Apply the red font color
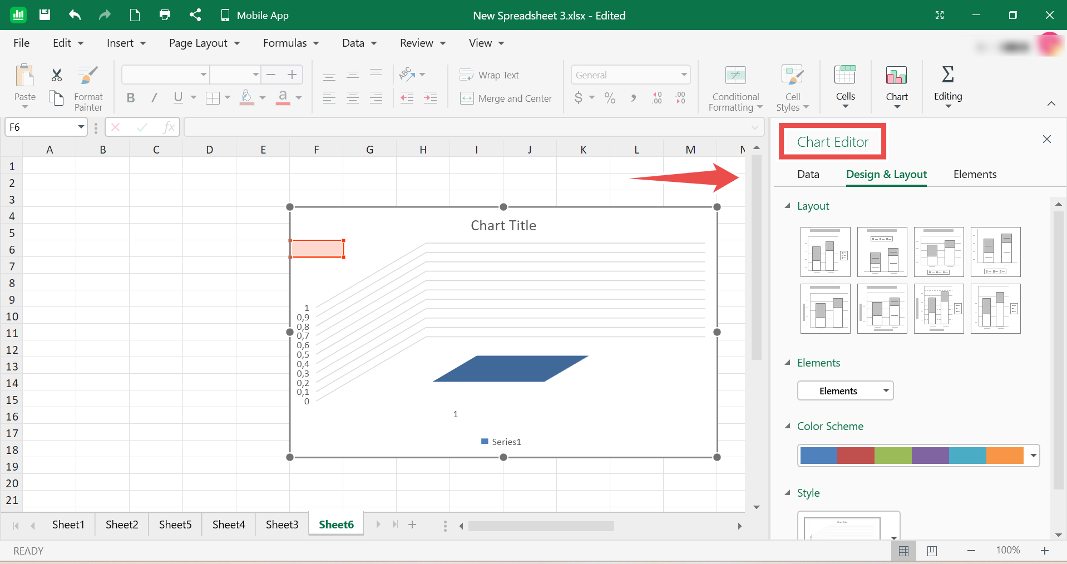The image size is (1067, 564). (x=283, y=97)
